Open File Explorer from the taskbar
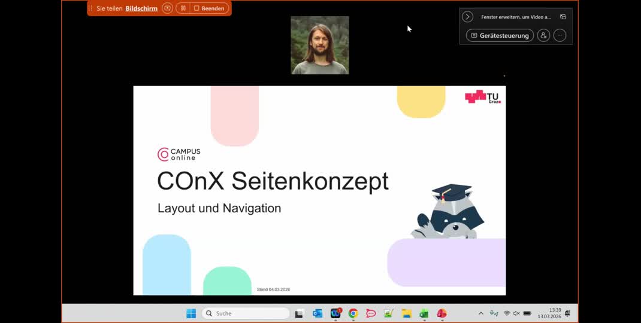 pos(406,313)
